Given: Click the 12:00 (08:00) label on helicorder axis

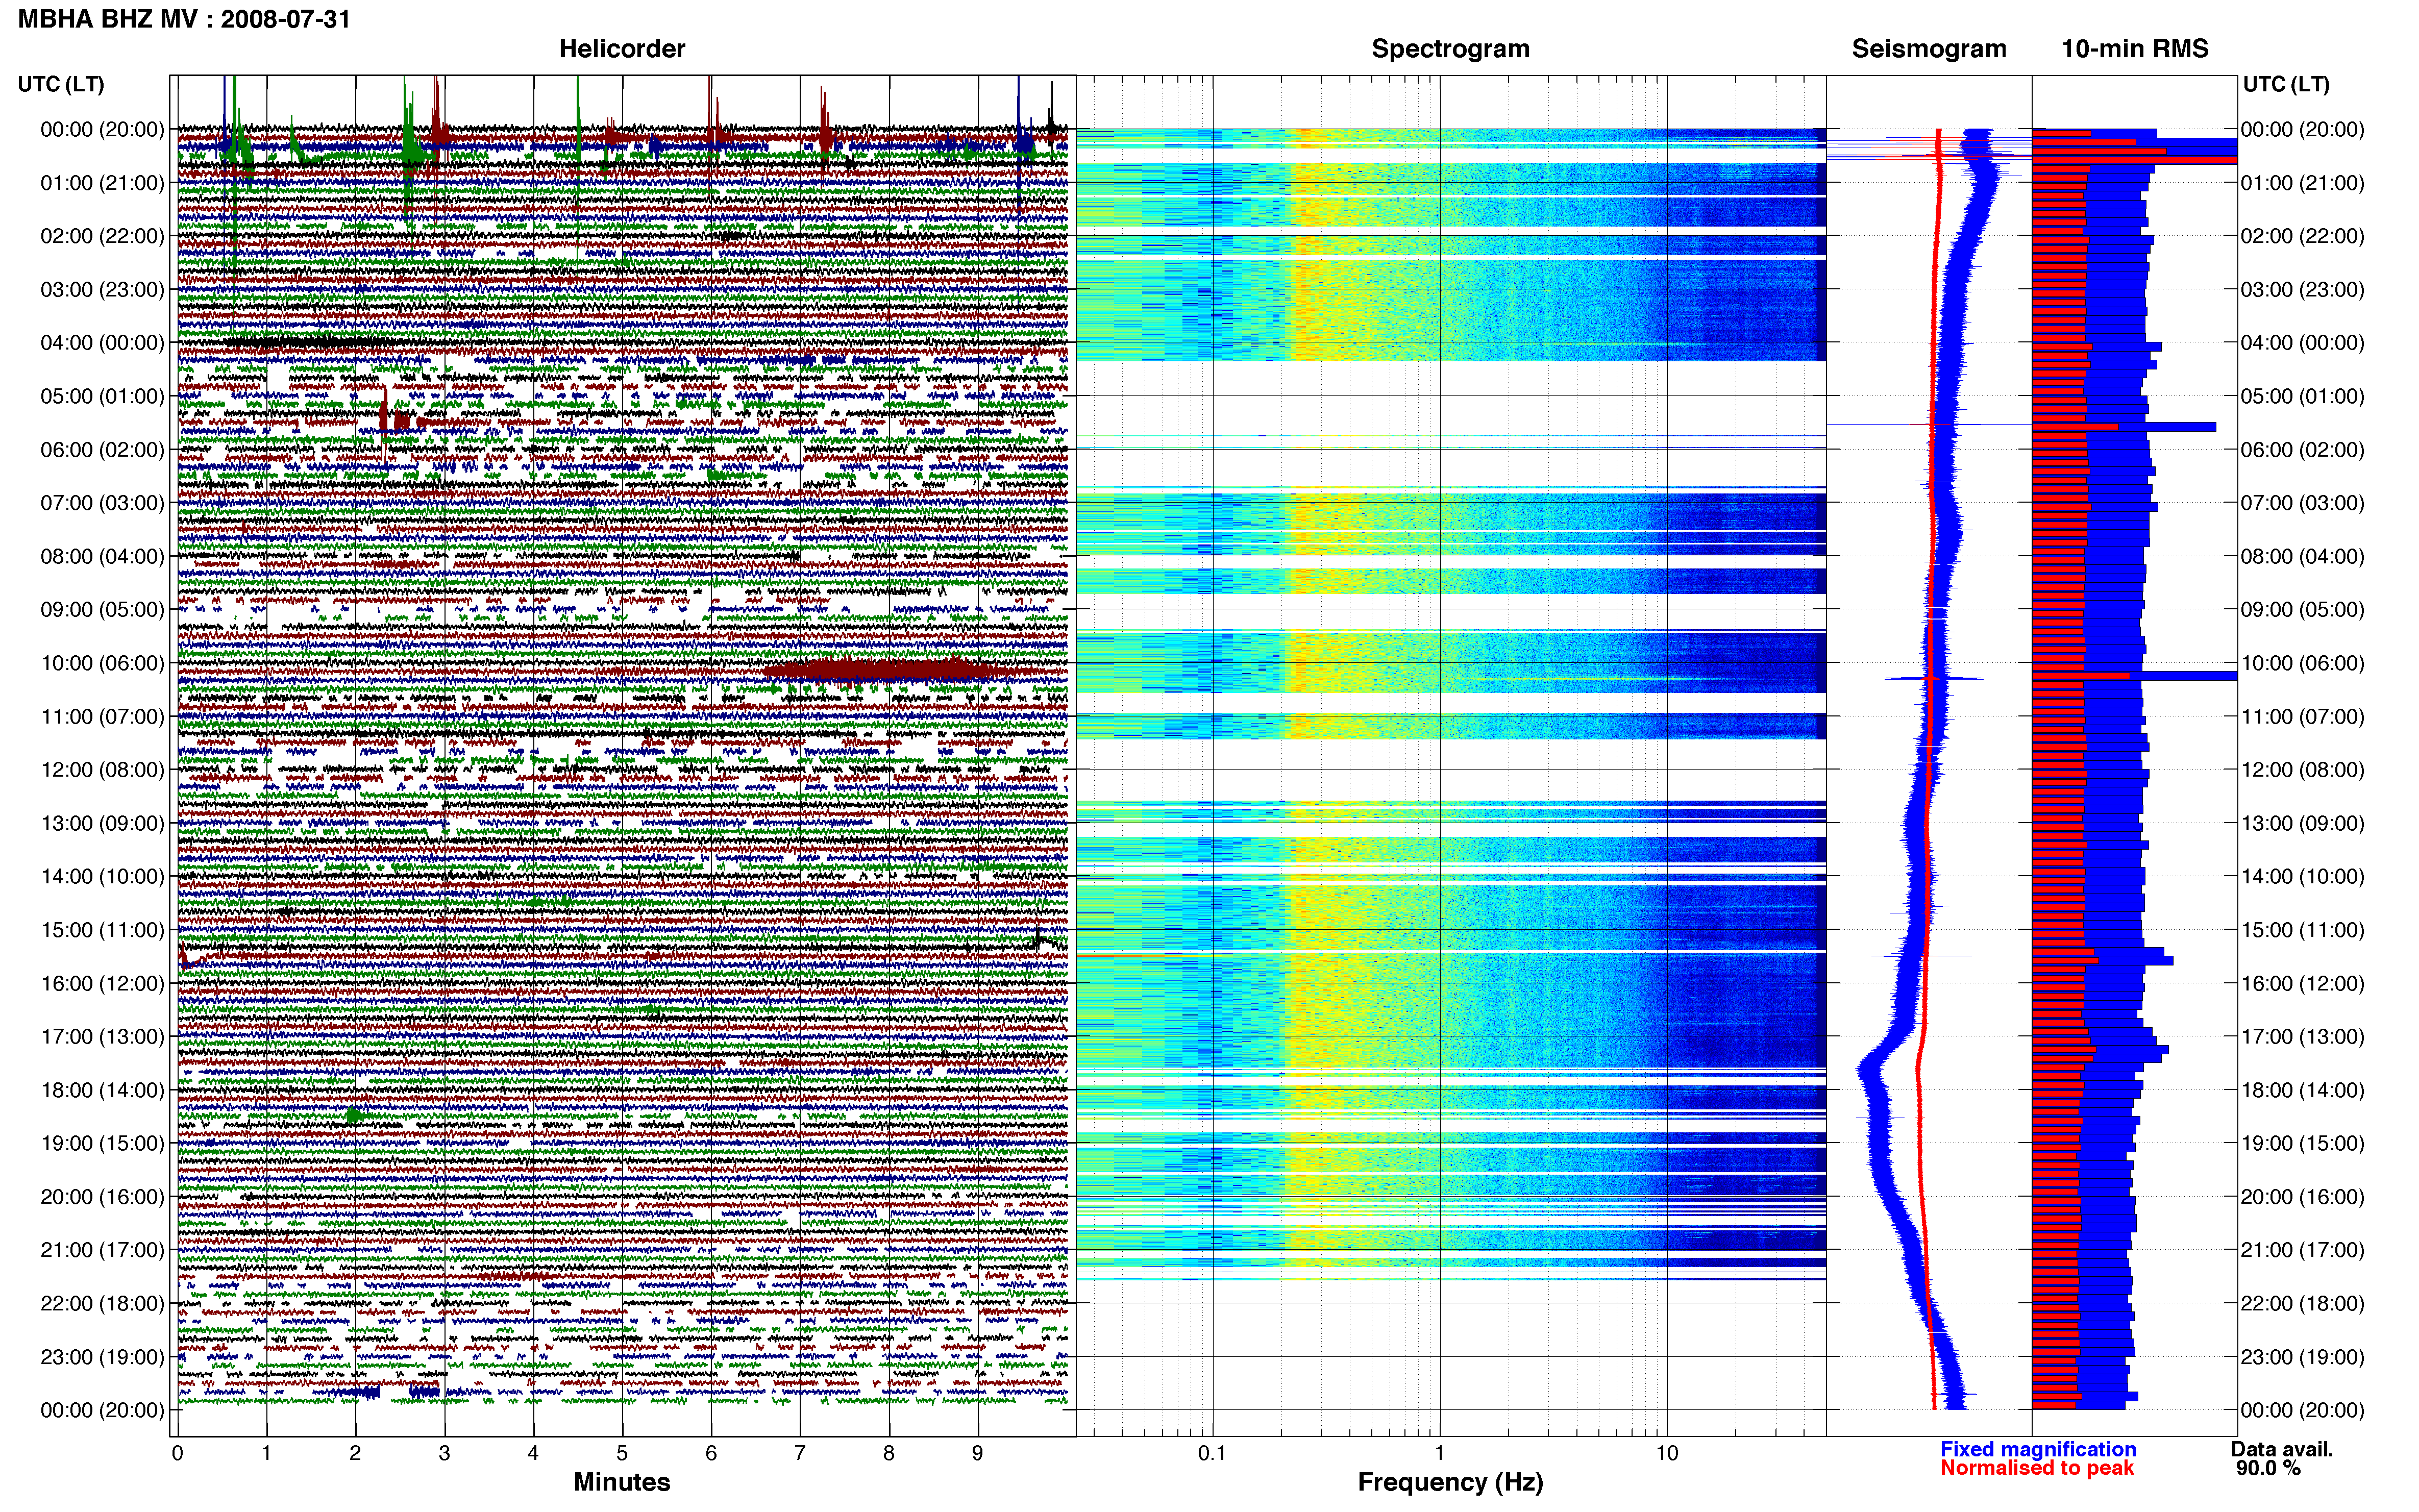Looking at the screenshot, I should (102, 770).
